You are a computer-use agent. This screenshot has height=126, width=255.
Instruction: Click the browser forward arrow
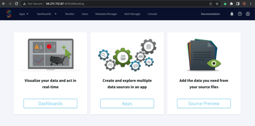pyautogui.click(x=10, y=4)
